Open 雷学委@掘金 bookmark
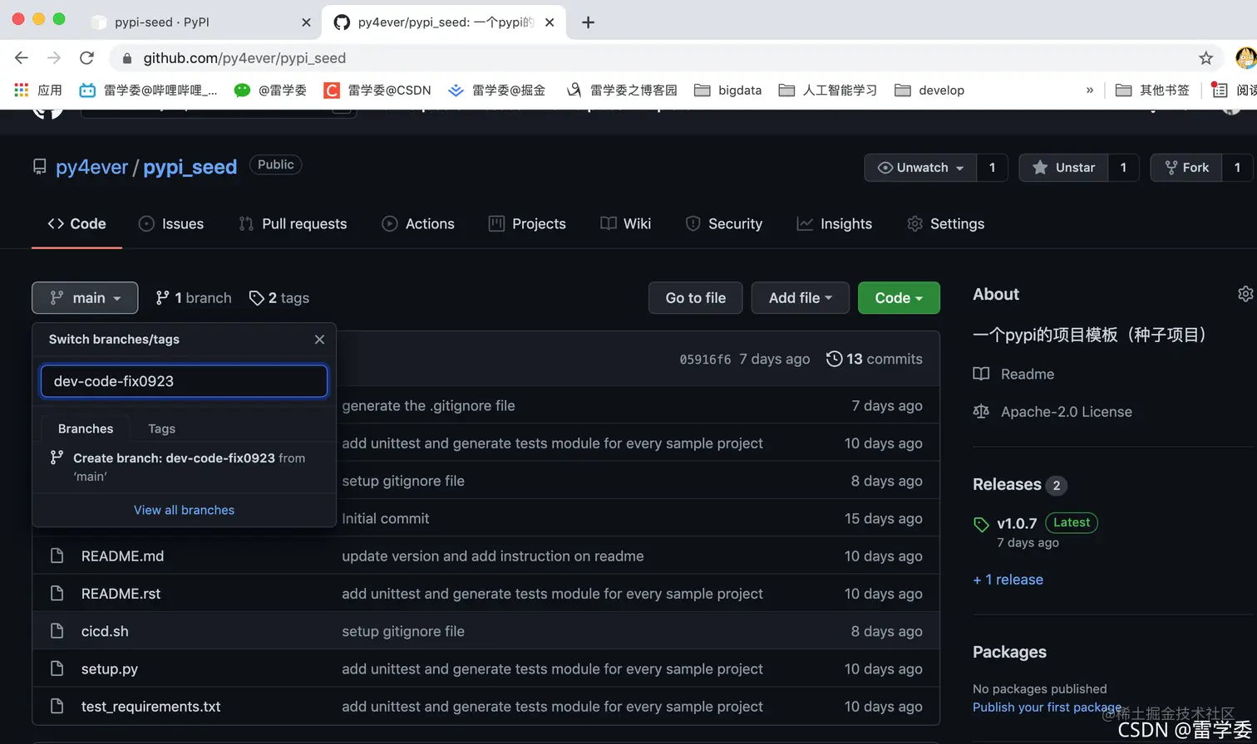The image size is (1257, 744). coord(497,90)
